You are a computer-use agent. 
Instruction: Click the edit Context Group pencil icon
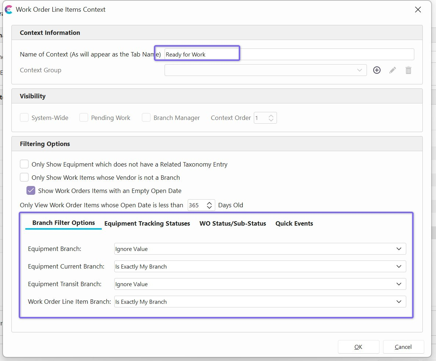tap(393, 70)
